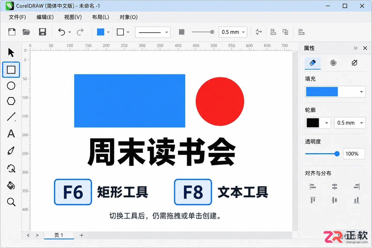The height and width of the screenshot is (248, 372).
Task: Click the convert-to-curves node icon
Action: [x=259, y=32]
